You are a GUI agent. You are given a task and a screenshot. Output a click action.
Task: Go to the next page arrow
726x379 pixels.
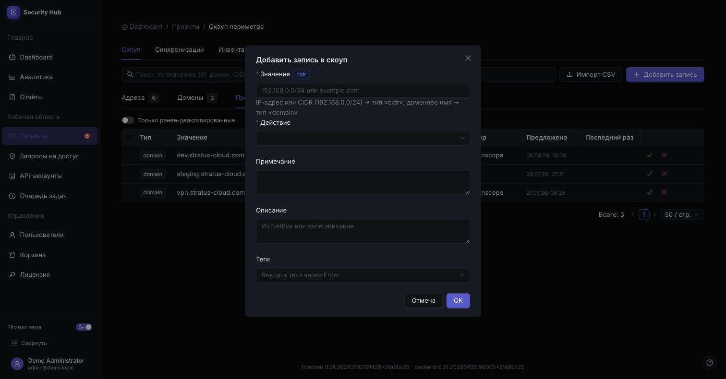(x=655, y=214)
